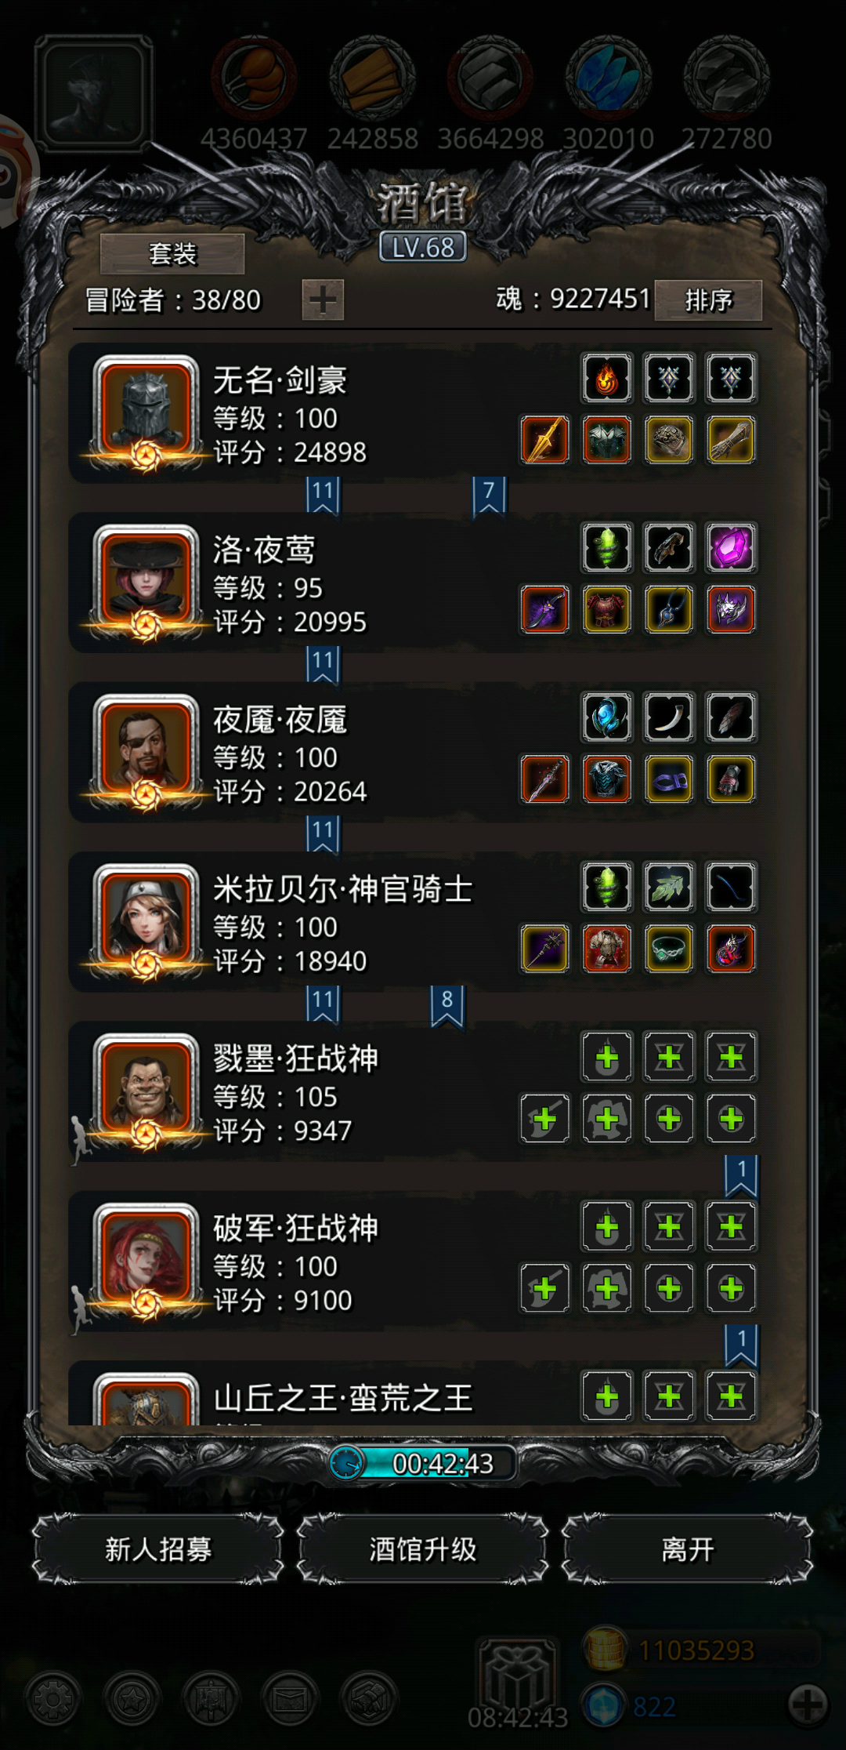
Task: Open the 排序 sort options
Action: [708, 300]
